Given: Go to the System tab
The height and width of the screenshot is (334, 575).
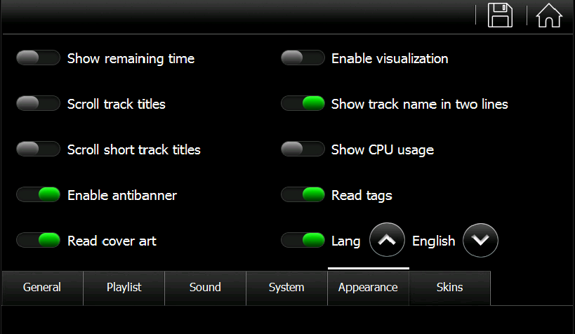Looking at the screenshot, I should pyautogui.click(x=286, y=288).
